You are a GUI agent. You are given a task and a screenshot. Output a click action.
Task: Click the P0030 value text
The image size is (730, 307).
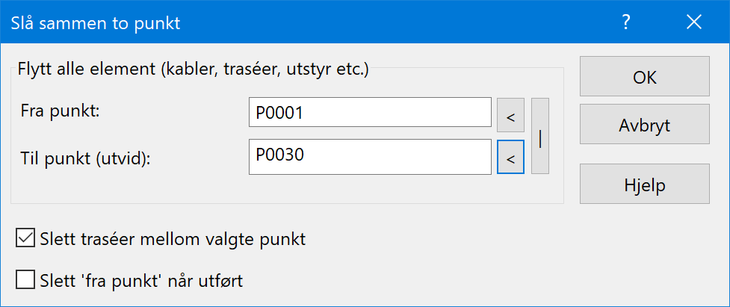(x=279, y=155)
